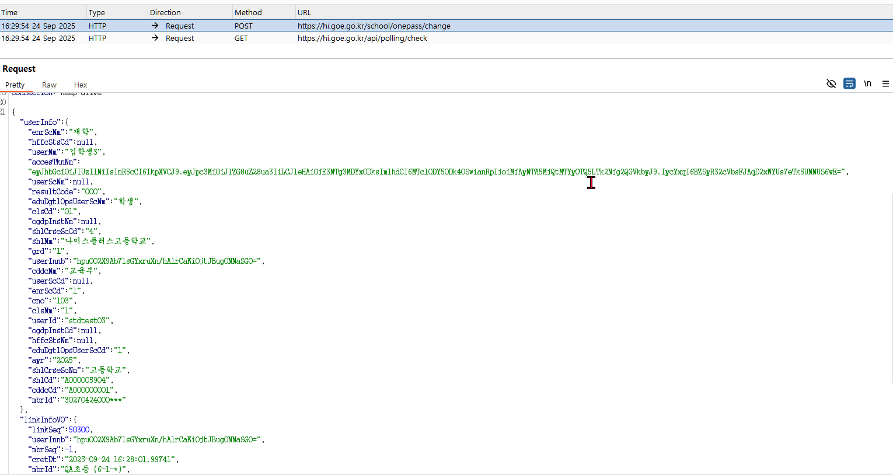Sort by the Time column header

(x=9, y=12)
